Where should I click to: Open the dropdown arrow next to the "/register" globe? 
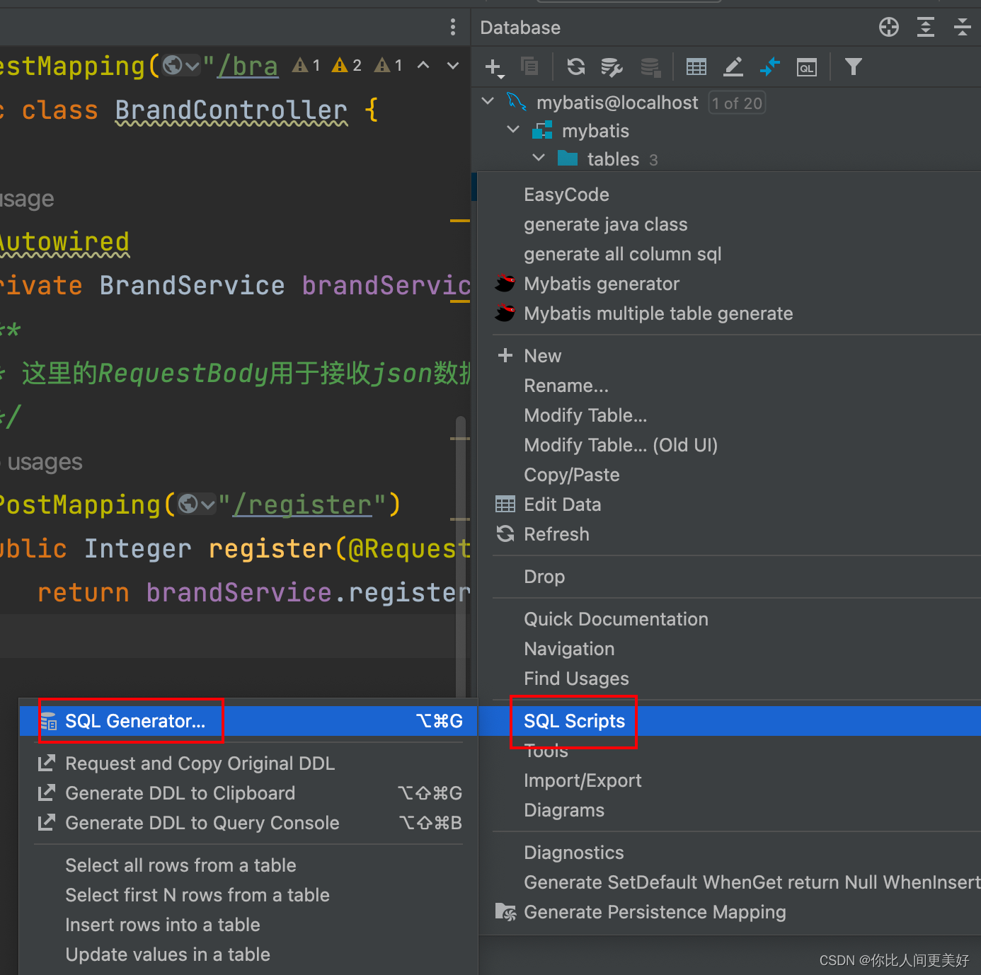207,504
